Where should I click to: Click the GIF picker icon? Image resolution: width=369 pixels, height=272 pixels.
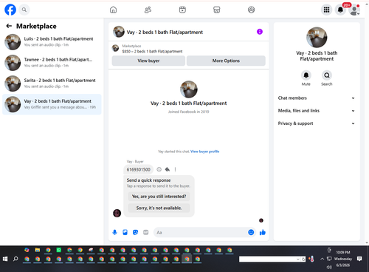(146, 232)
